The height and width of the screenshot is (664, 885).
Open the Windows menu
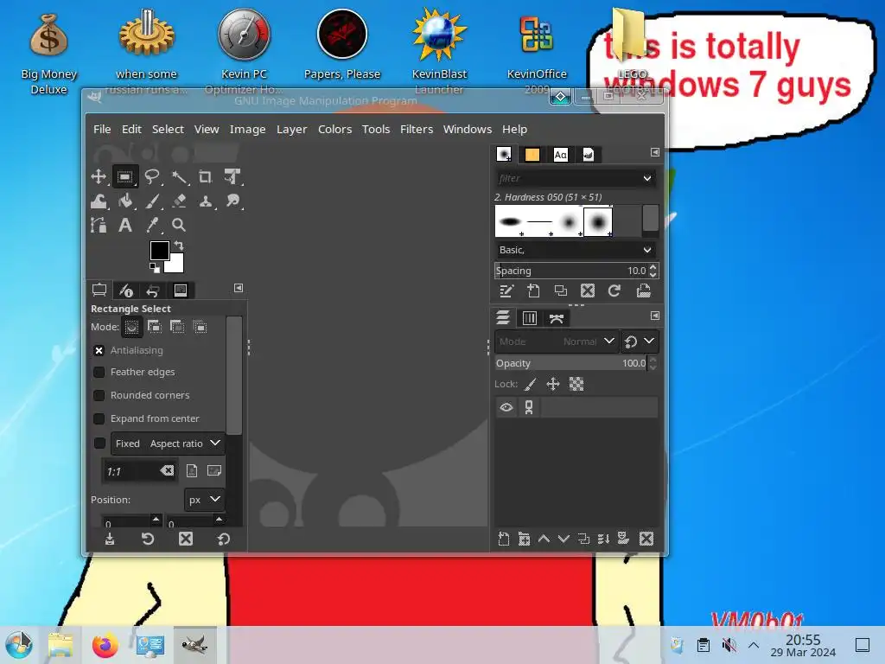[468, 130]
